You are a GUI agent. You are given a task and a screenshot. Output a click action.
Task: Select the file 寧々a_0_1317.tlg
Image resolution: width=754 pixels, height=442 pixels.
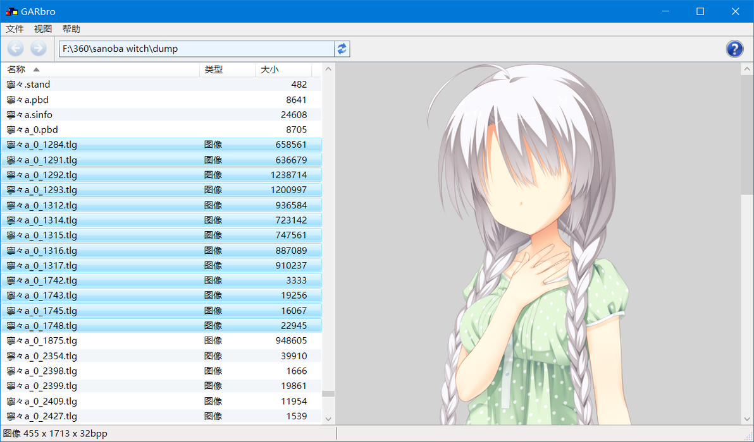[x=161, y=265]
